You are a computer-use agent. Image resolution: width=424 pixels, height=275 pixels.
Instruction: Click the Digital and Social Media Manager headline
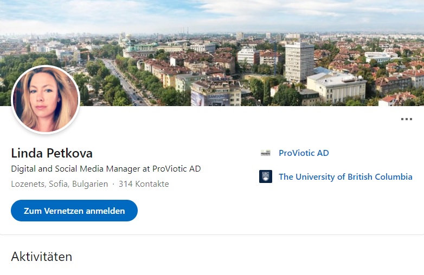coord(106,169)
